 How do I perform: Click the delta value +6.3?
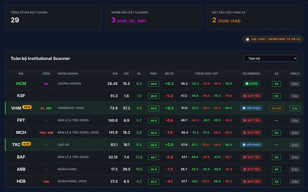[x=169, y=108]
